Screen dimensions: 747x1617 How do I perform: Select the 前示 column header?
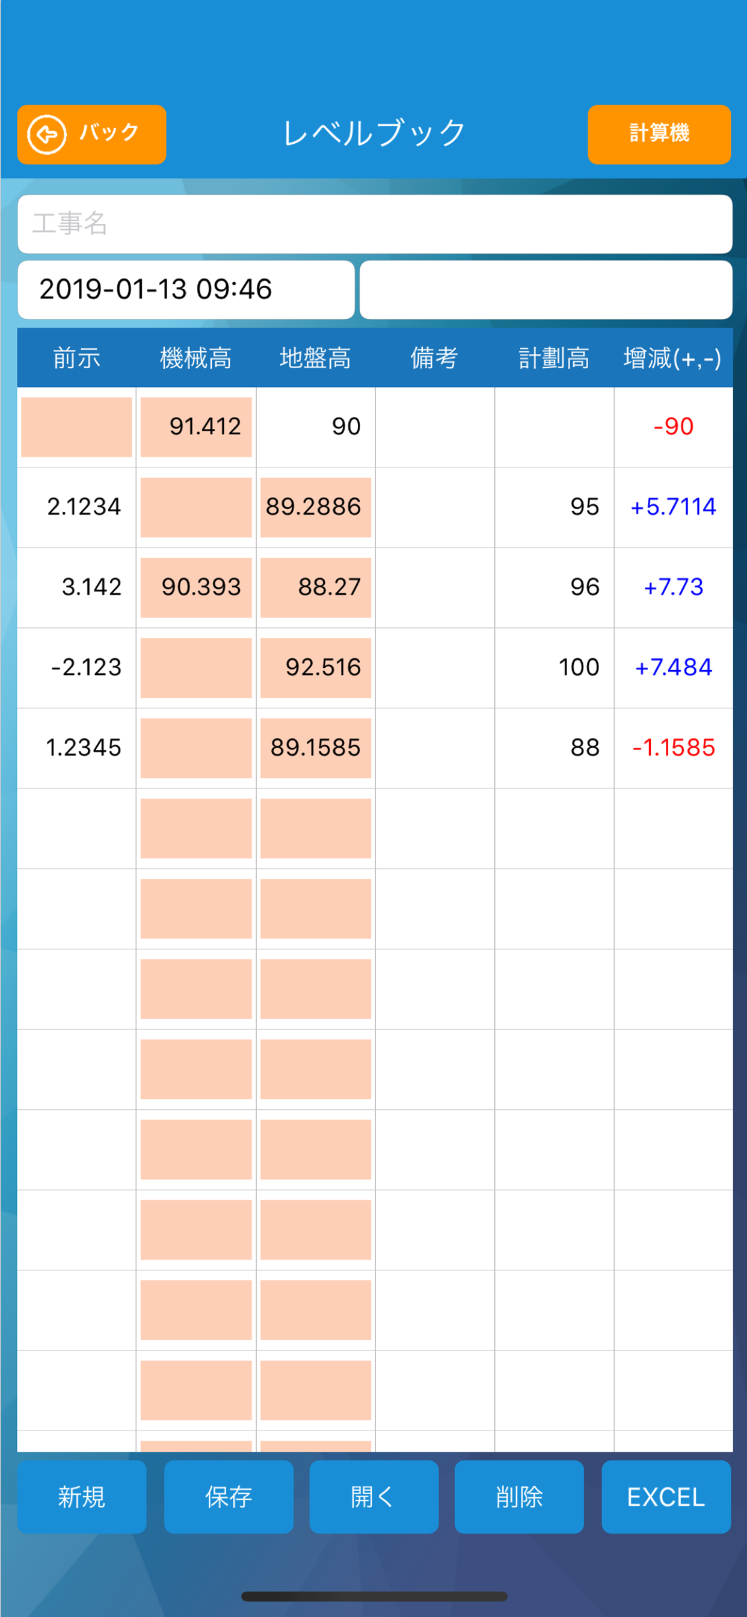click(x=76, y=358)
